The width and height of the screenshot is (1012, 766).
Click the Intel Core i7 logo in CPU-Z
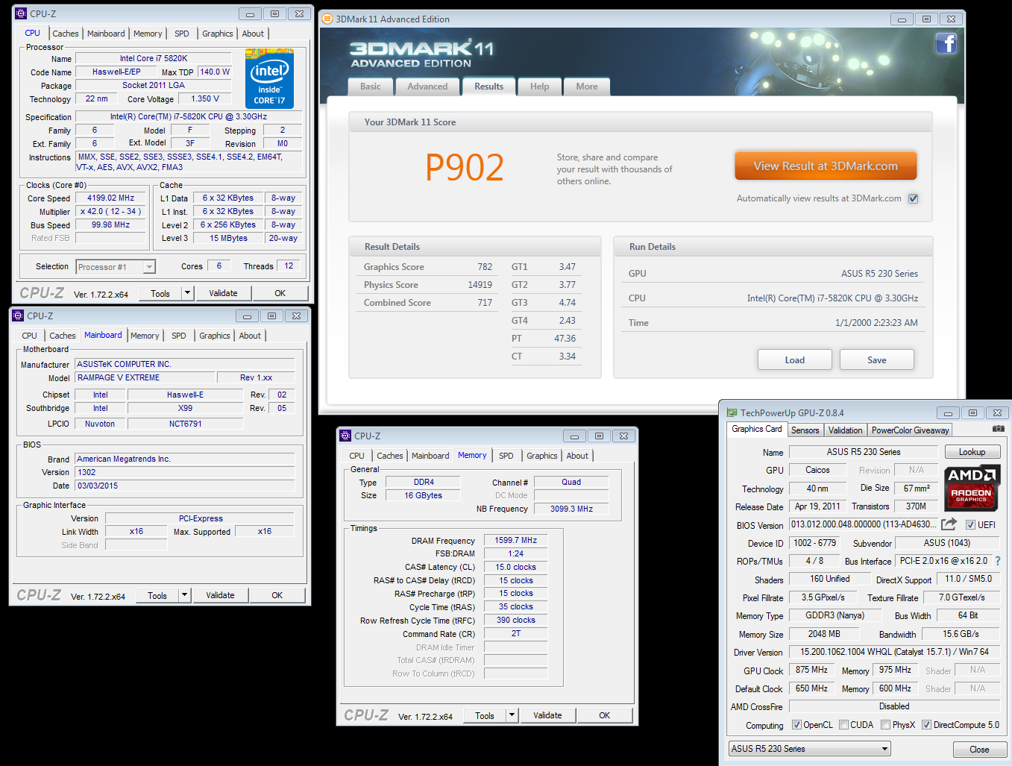[x=269, y=79]
